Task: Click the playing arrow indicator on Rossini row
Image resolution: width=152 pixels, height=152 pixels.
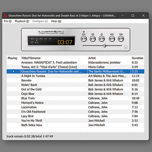Action: 14,71
